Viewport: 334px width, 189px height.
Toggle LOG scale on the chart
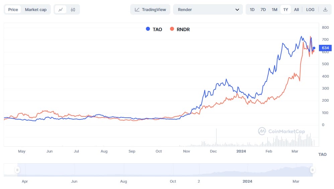coord(310,10)
